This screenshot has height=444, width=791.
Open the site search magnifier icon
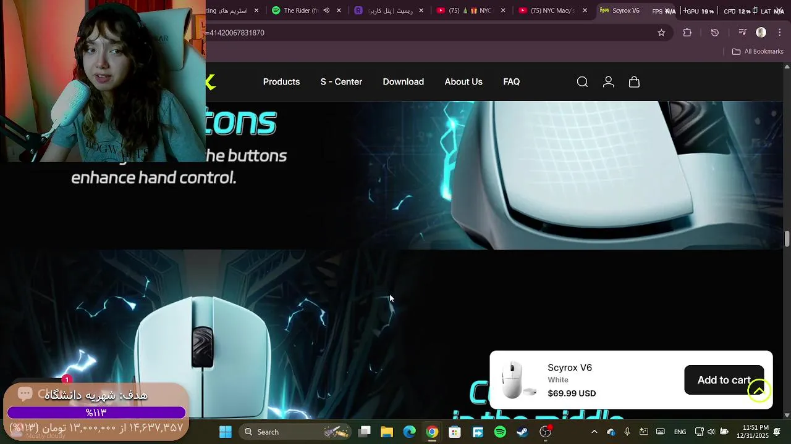click(x=582, y=82)
